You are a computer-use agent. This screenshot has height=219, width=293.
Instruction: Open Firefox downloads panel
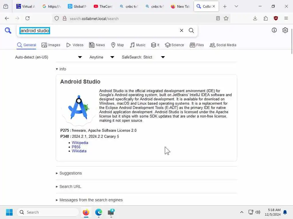point(255,18)
